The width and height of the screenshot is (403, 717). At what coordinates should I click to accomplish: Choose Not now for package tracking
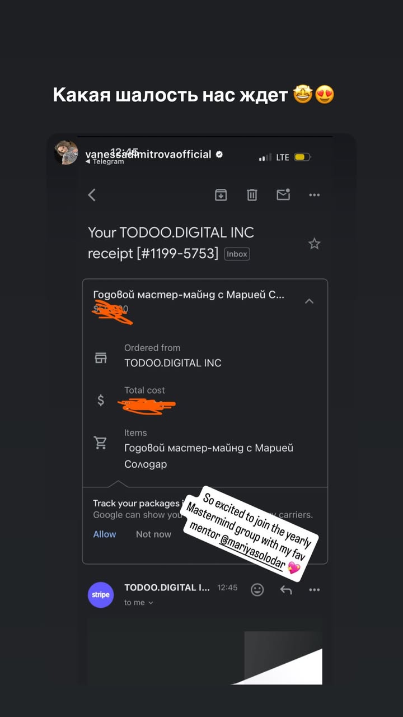(153, 534)
